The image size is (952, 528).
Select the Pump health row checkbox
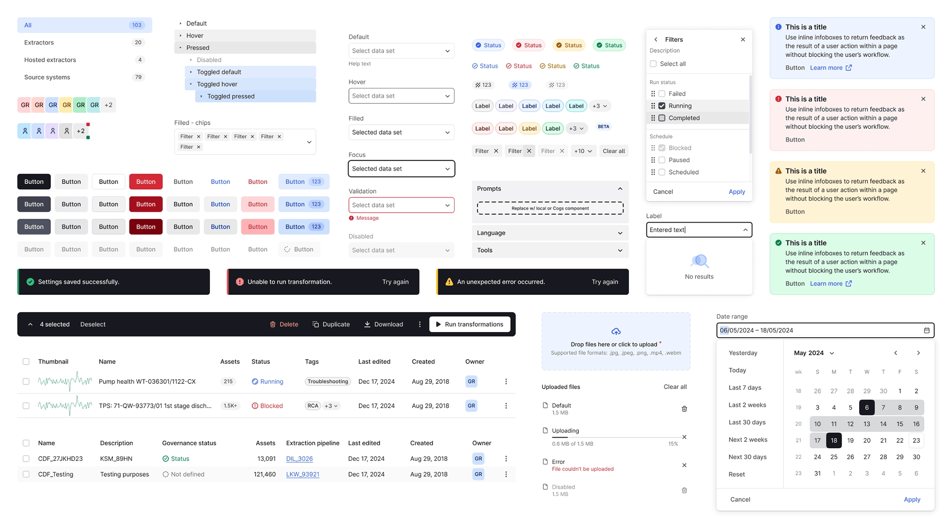pos(26,381)
